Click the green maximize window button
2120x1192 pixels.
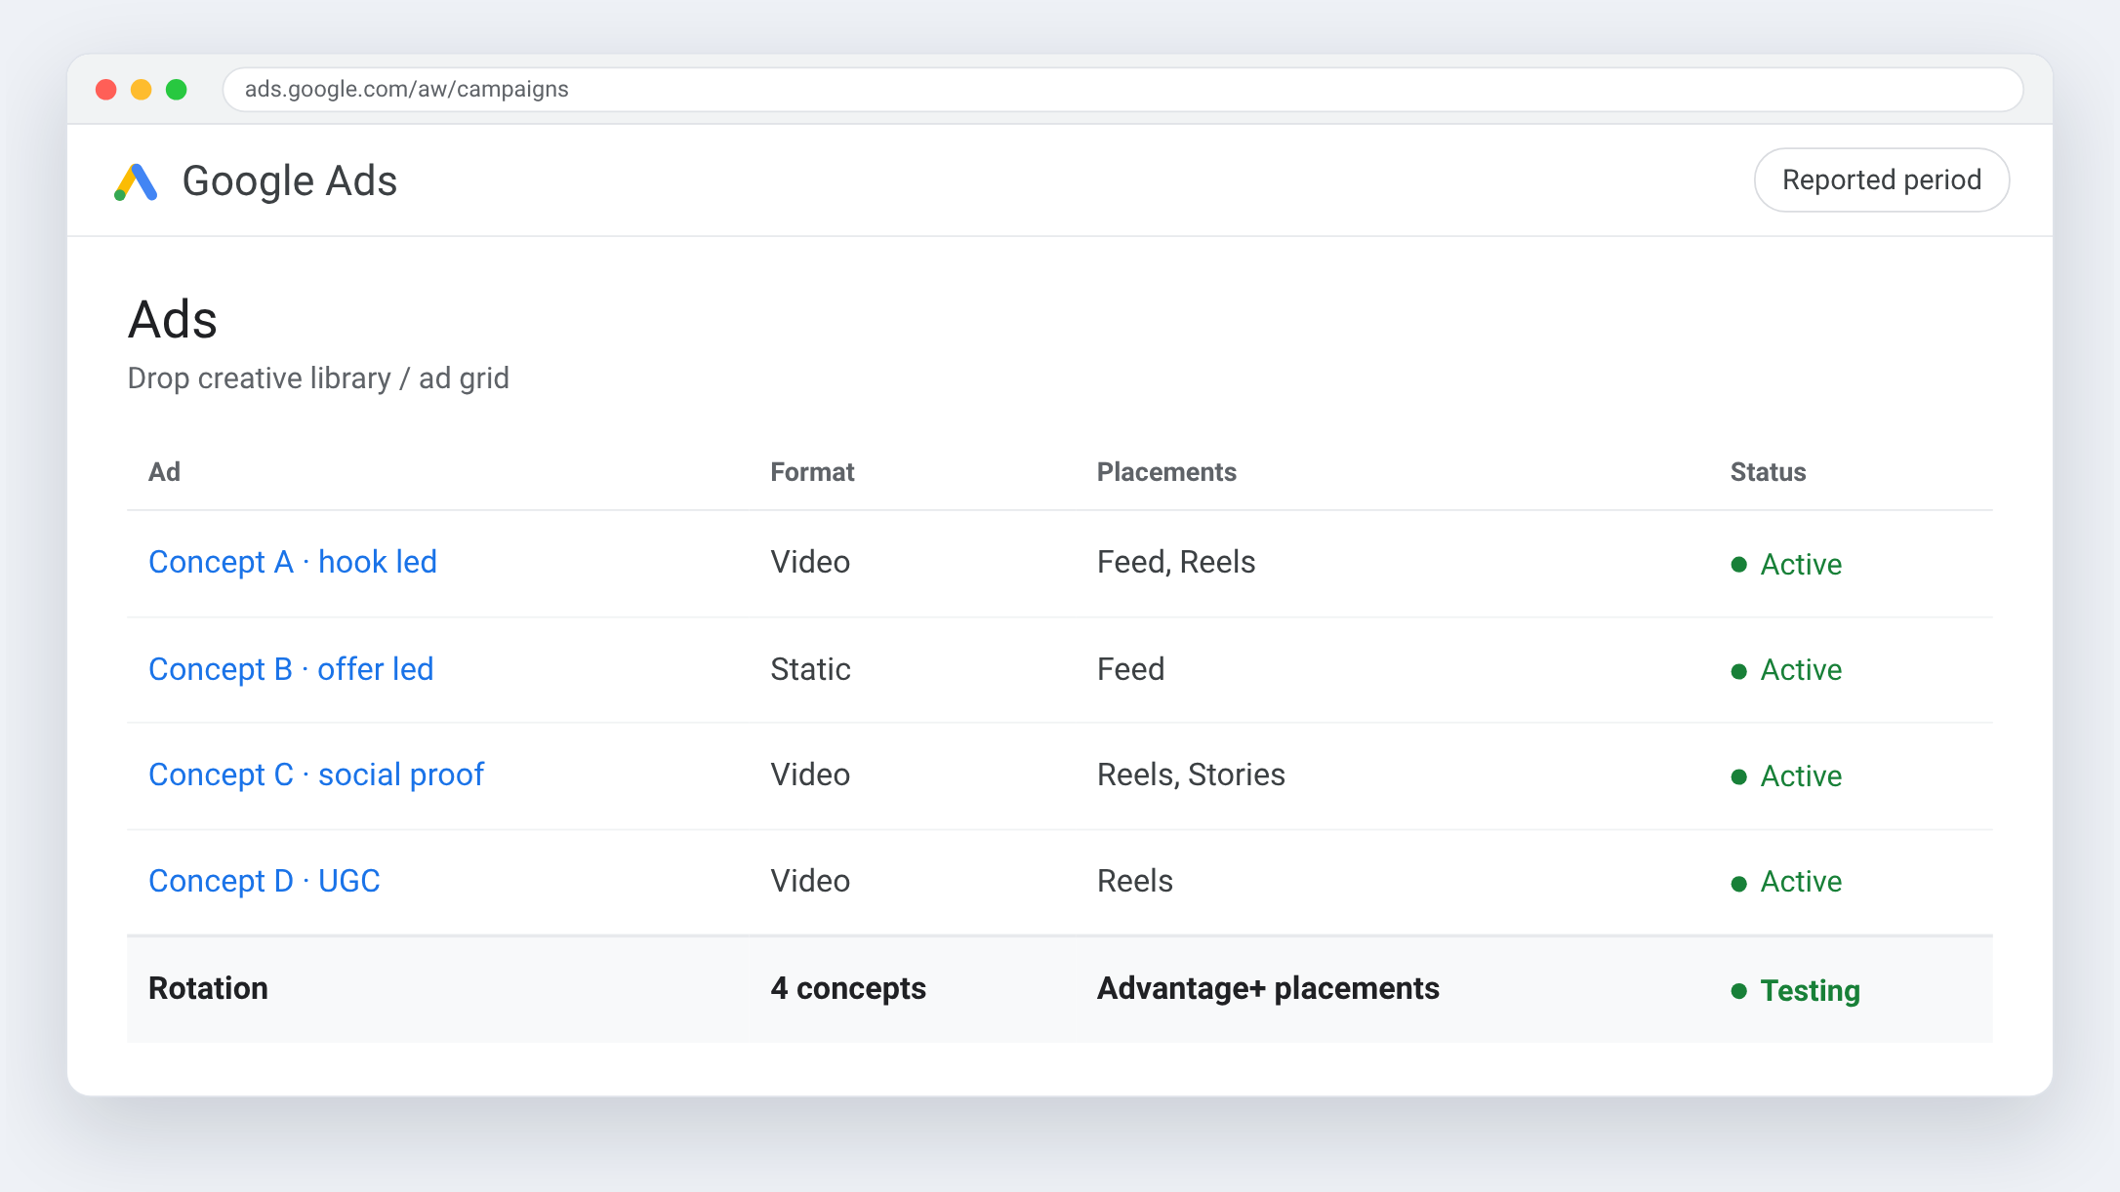177,90
